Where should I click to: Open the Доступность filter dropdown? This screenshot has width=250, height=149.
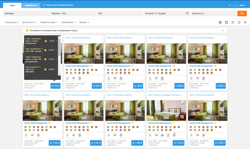30,22
